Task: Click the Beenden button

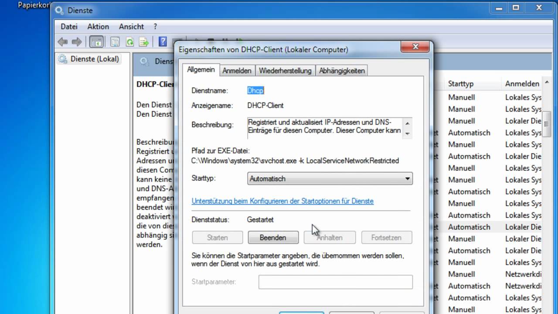Action: tap(273, 238)
